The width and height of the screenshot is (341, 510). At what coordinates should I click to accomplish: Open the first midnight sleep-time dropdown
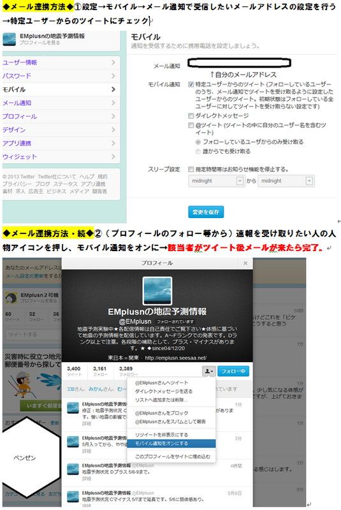(x=216, y=181)
